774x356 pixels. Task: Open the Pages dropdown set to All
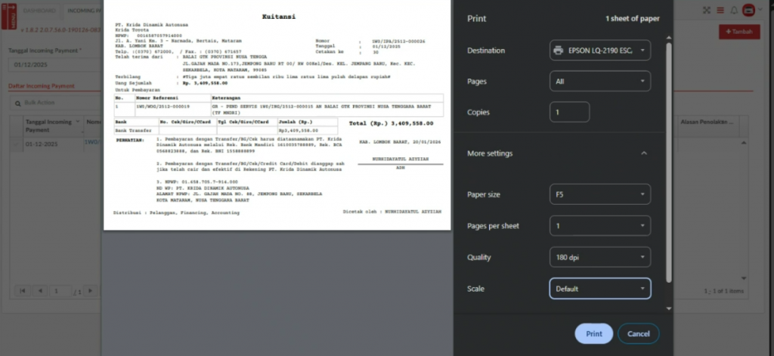[x=599, y=81]
